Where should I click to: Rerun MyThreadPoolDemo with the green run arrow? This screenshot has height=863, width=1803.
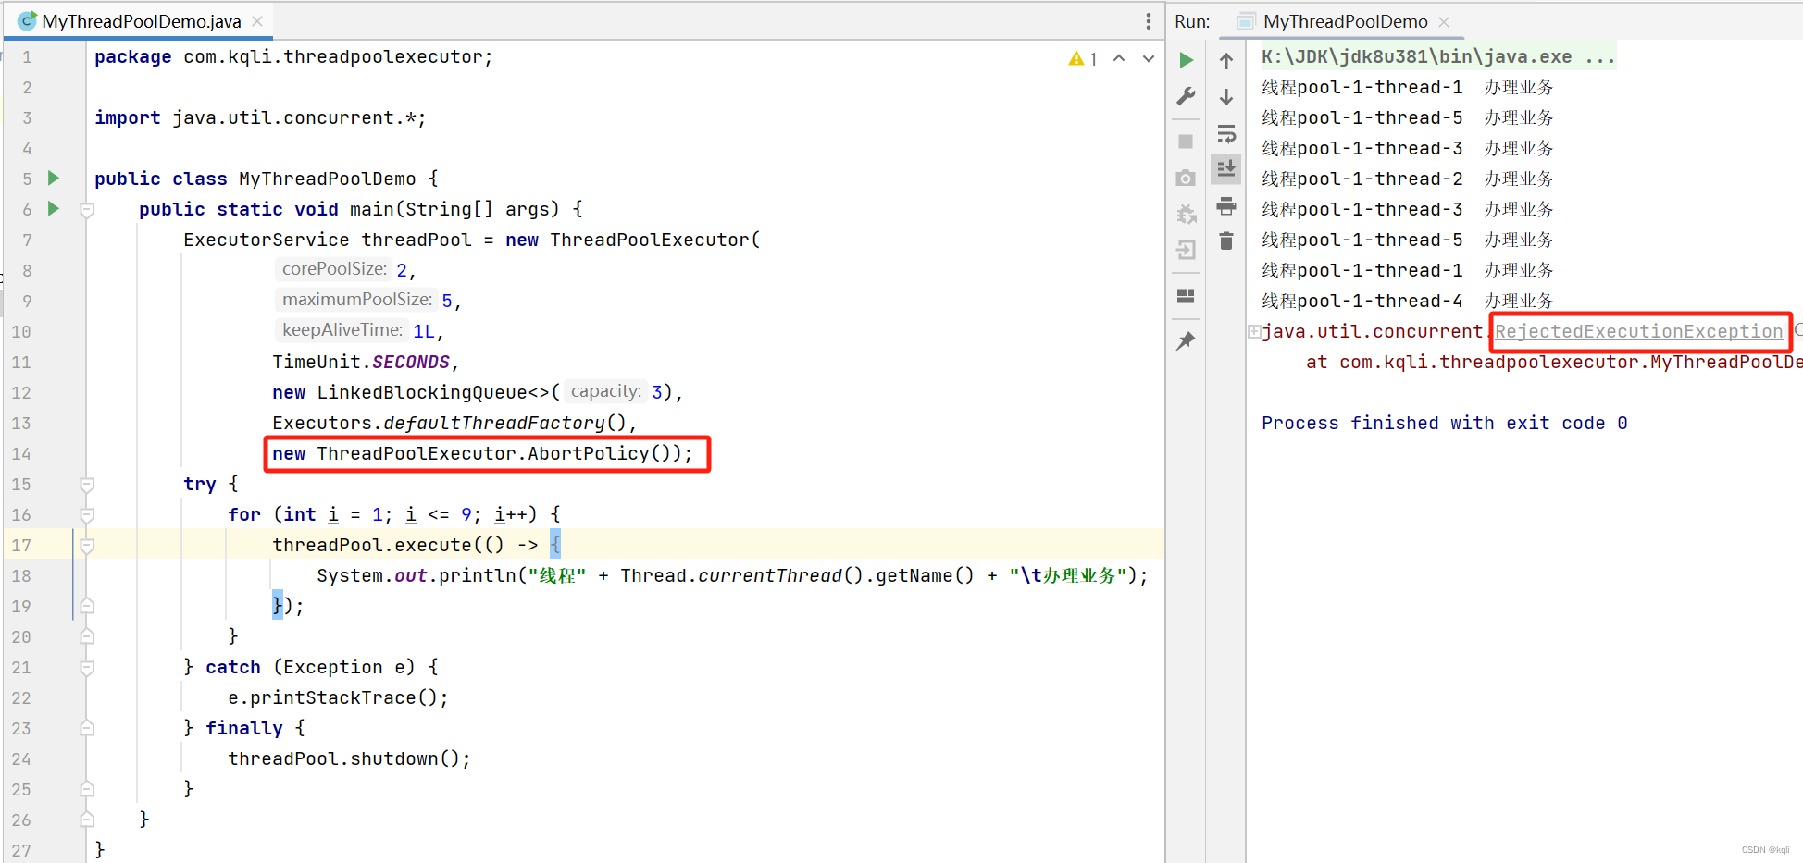pyautogui.click(x=1186, y=61)
